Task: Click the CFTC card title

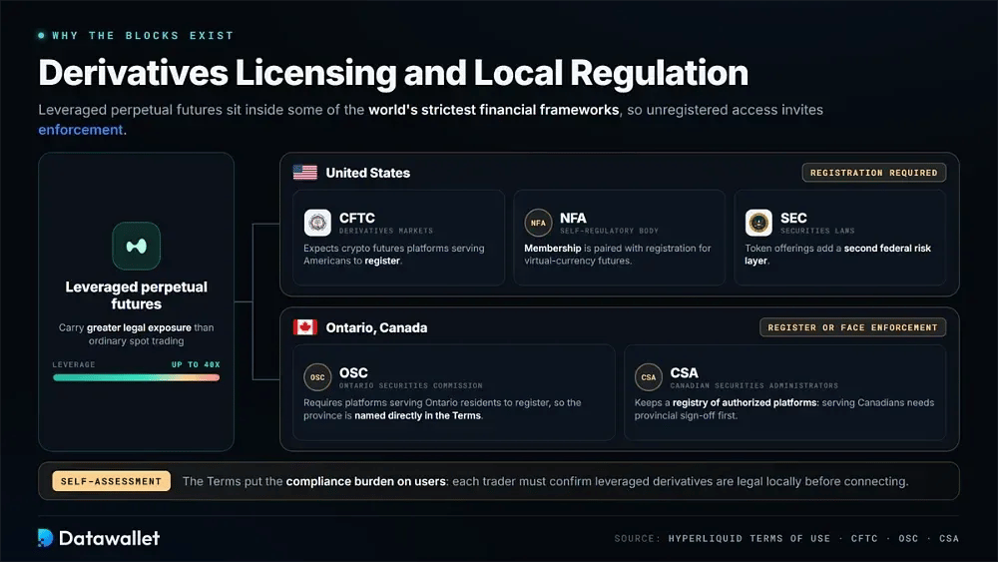Action: pyautogui.click(x=357, y=218)
